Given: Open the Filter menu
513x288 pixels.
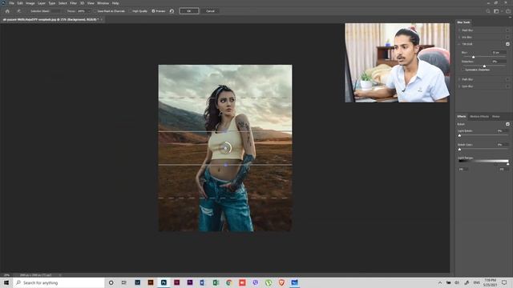Looking at the screenshot, I should [x=73, y=3].
